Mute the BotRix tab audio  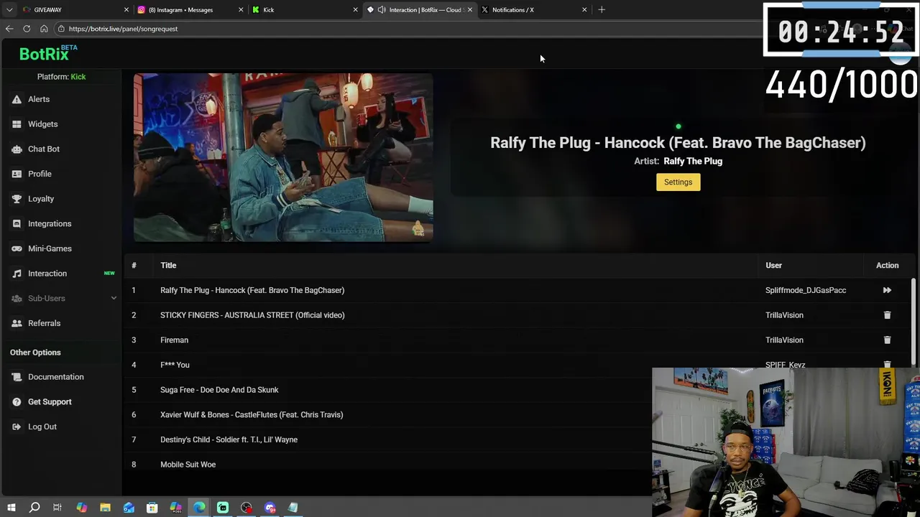click(382, 9)
